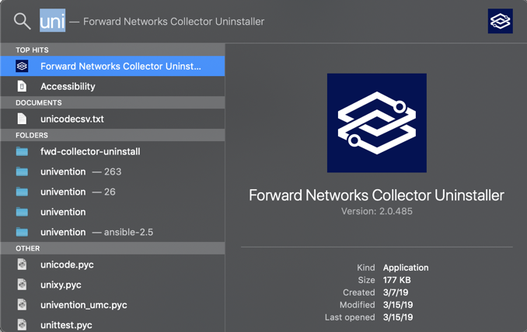Open the unixy.pyc file

[x=113, y=285]
